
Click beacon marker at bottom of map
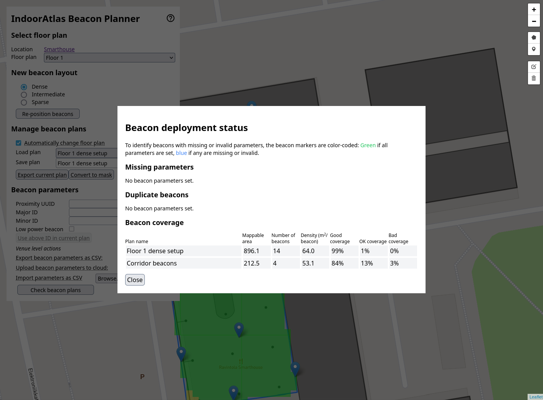(x=233, y=393)
